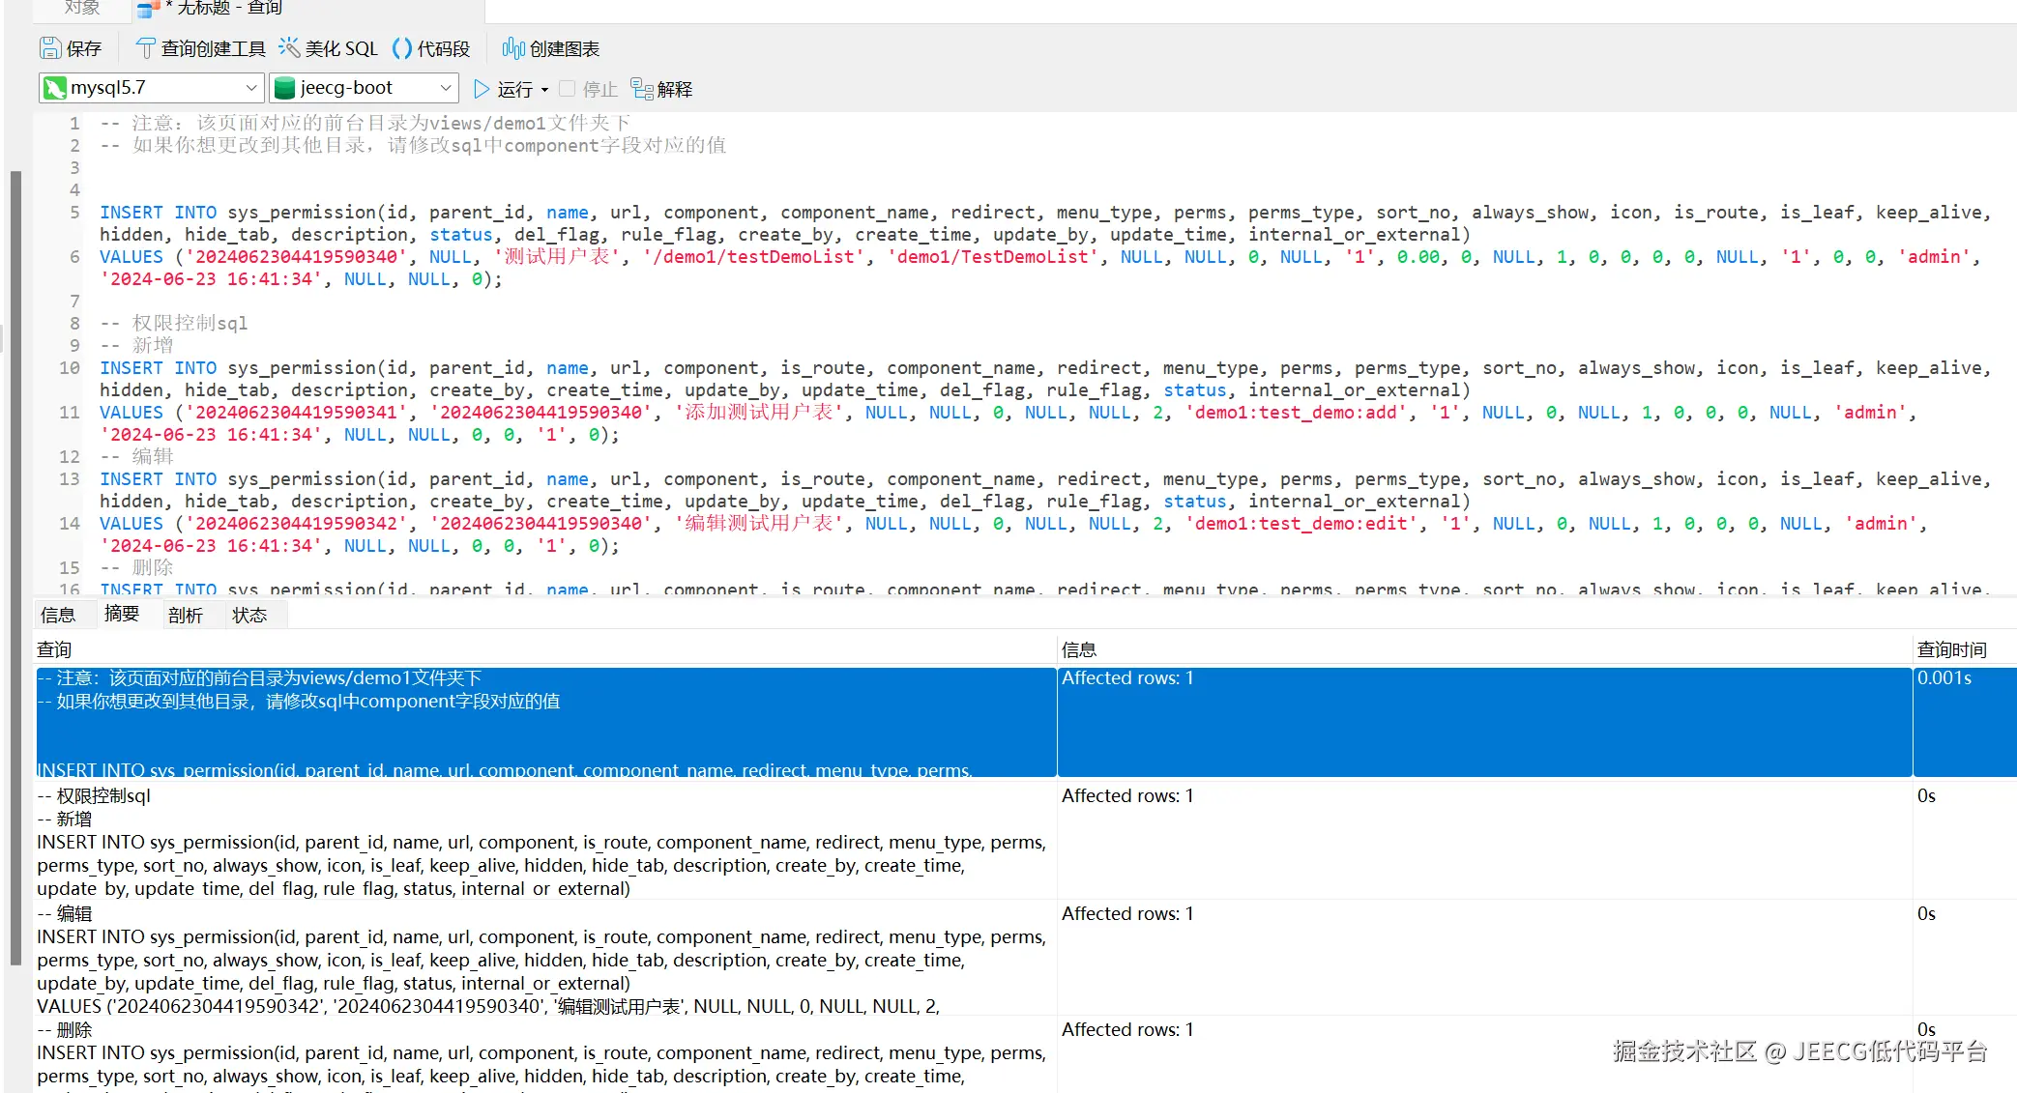The height and width of the screenshot is (1093, 2017).
Task: Switch to the Info (信息) tab
Action: pos(58,615)
